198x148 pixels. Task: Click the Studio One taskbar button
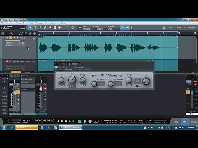[71, 127]
